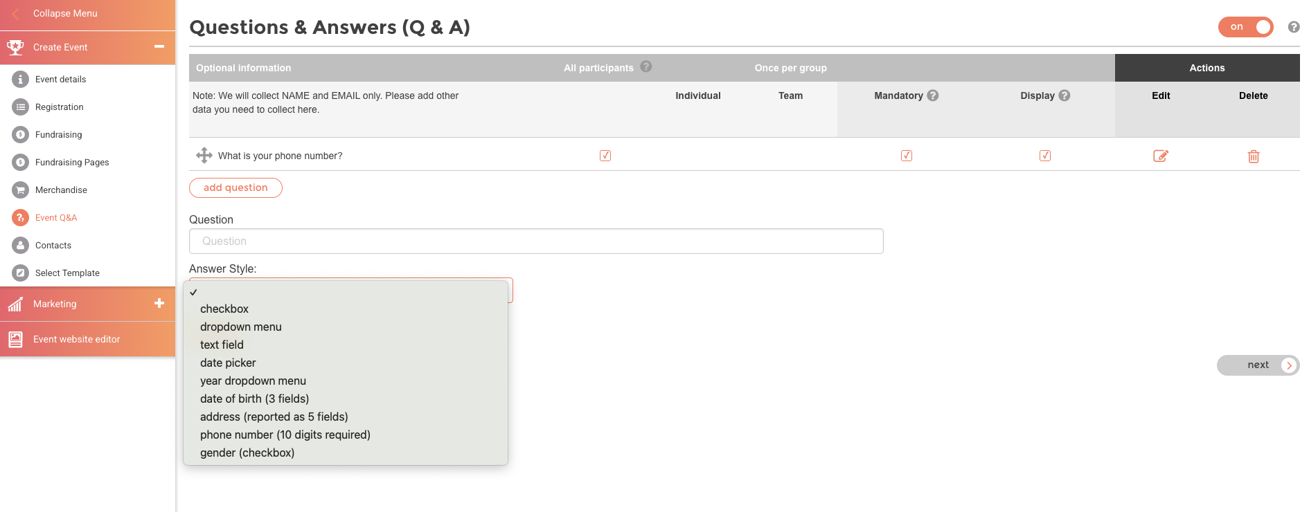Choose gender (checkbox) answer style
The image size is (1309, 512).
point(346,452)
